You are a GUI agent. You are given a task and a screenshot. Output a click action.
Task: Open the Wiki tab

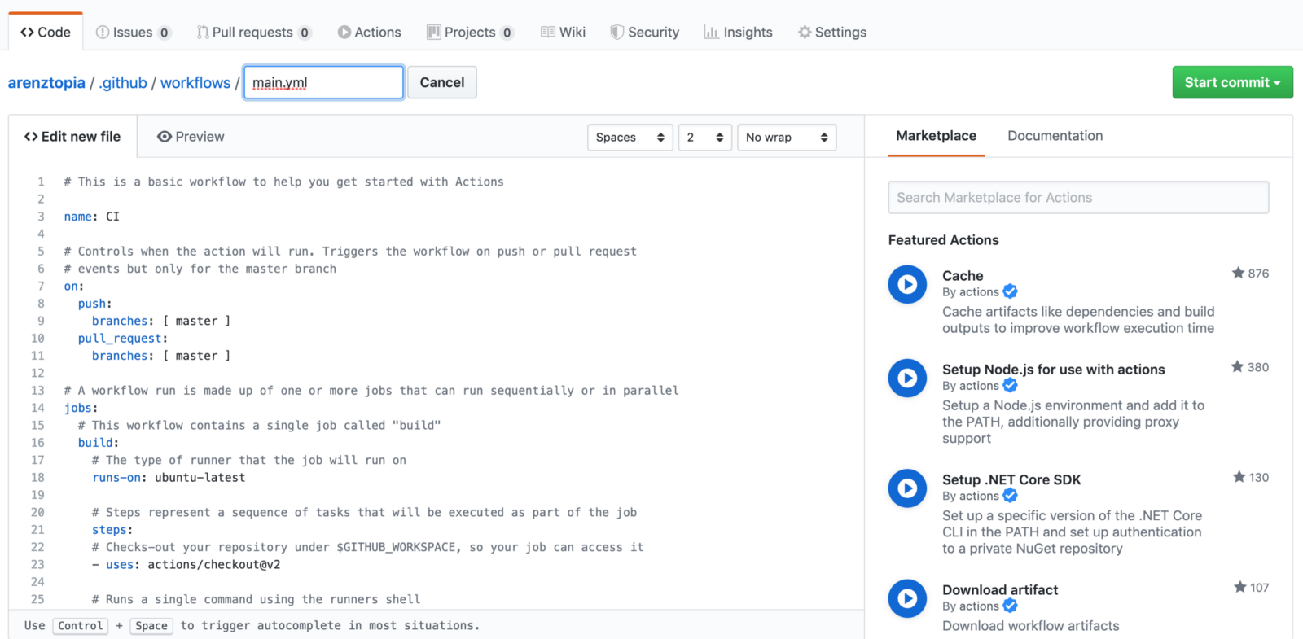[x=563, y=33]
